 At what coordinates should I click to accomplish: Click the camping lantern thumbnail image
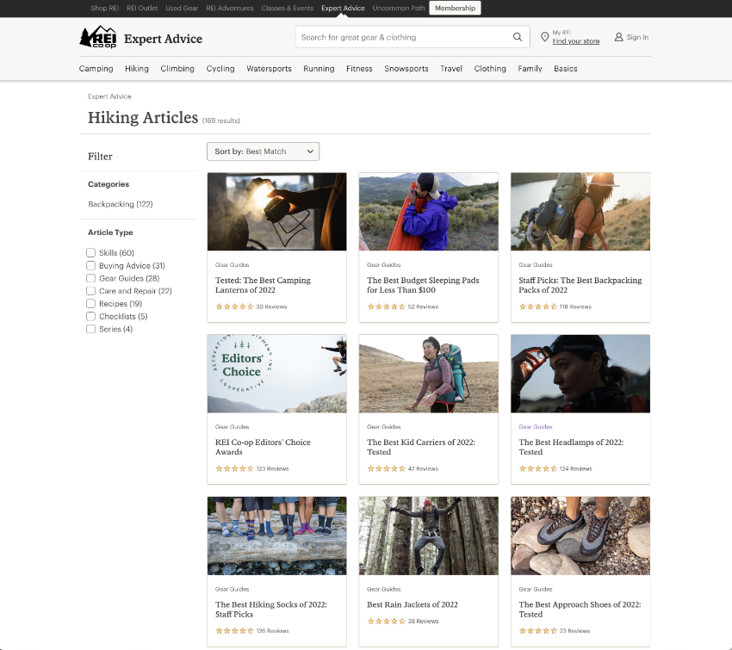[x=276, y=212]
